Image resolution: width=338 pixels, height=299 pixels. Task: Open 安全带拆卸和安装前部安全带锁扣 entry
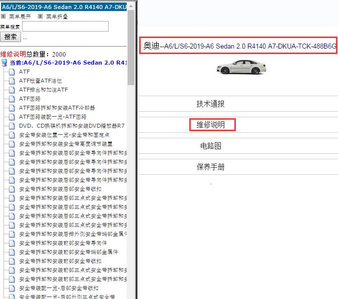tap(60, 261)
